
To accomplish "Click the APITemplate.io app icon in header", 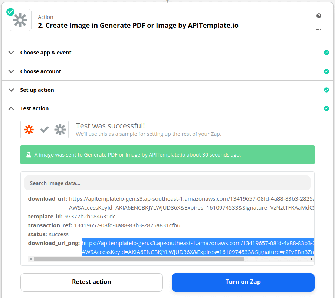I will pos(20,20).
